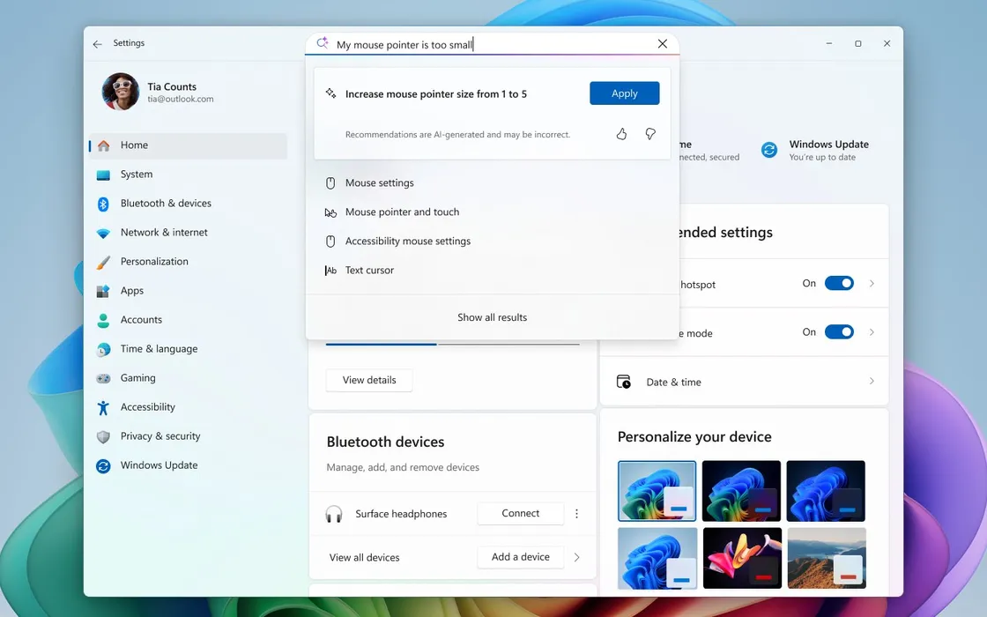
Task: Open the Bluetooth & devices label
Action: pyautogui.click(x=167, y=204)
